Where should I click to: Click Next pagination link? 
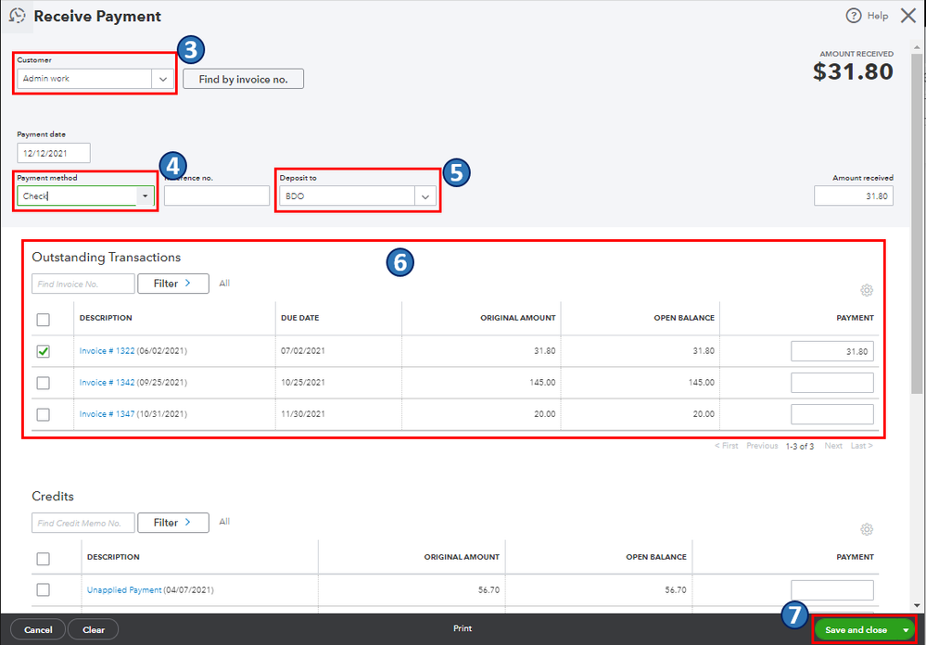833,446
